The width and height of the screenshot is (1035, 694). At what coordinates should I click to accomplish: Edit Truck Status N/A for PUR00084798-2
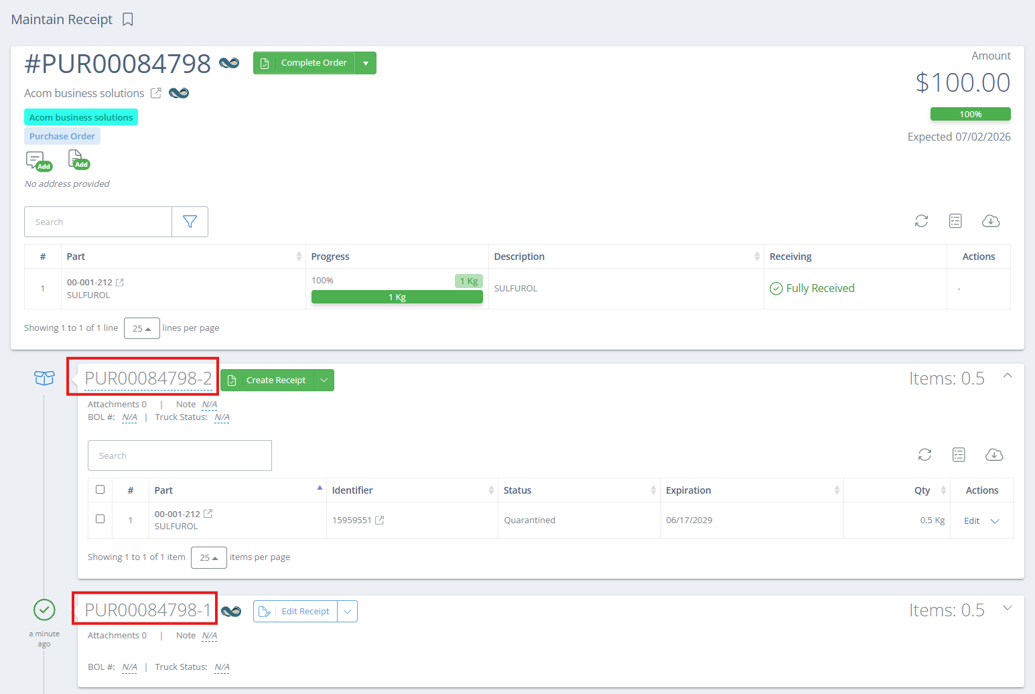click(x=222, y=417)
